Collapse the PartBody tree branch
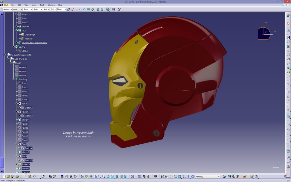Image resolution: width=291 pixels, height=182 pixels. pyautogui.click(x=14, y=79)
